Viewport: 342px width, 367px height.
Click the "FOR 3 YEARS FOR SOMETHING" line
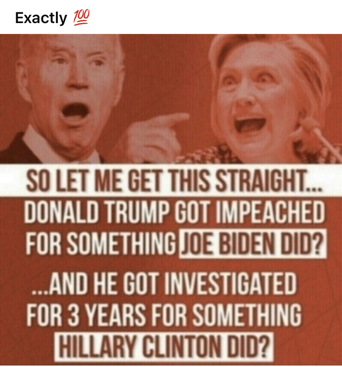[x=164, y=315]
